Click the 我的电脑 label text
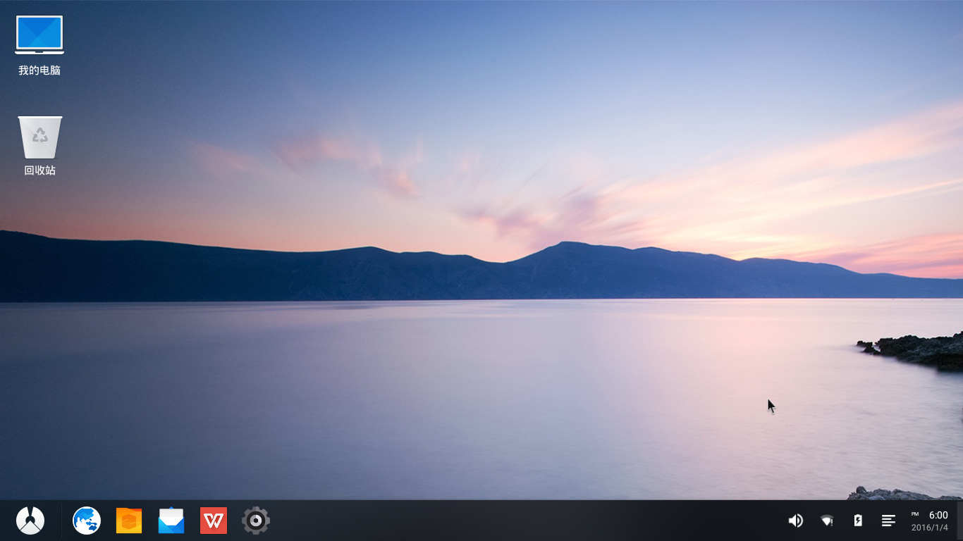 [x=39, y=70]
